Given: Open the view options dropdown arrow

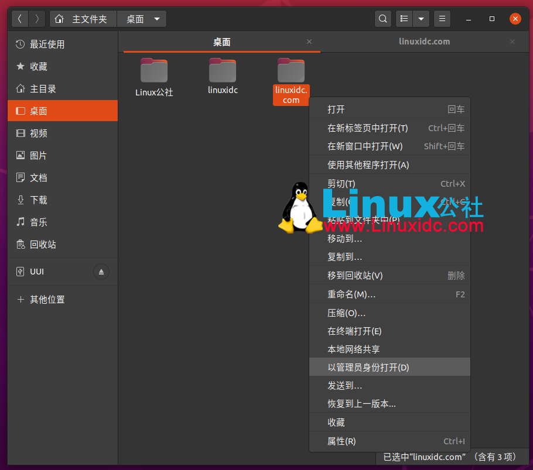Looking at the screenshot, I should click(421, 18).
